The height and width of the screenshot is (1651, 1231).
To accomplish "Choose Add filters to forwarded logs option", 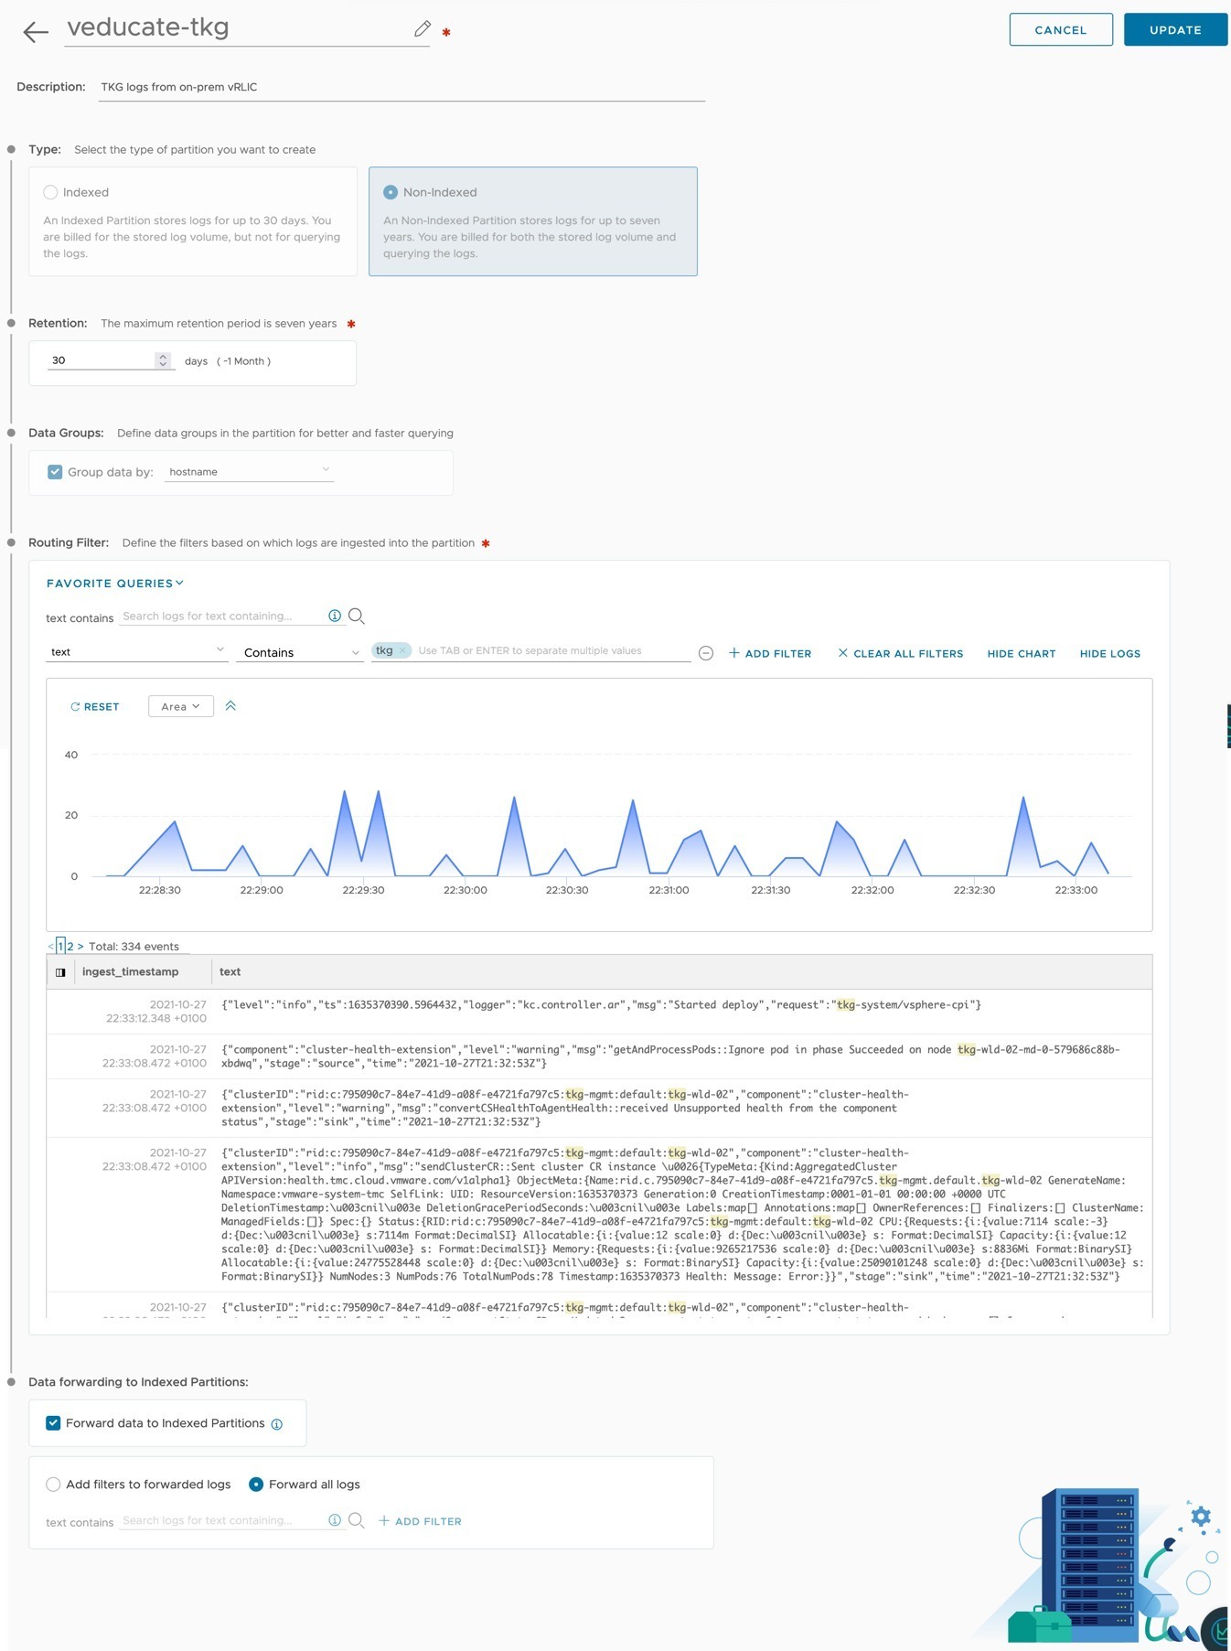I will click(x=53, y=1485).
